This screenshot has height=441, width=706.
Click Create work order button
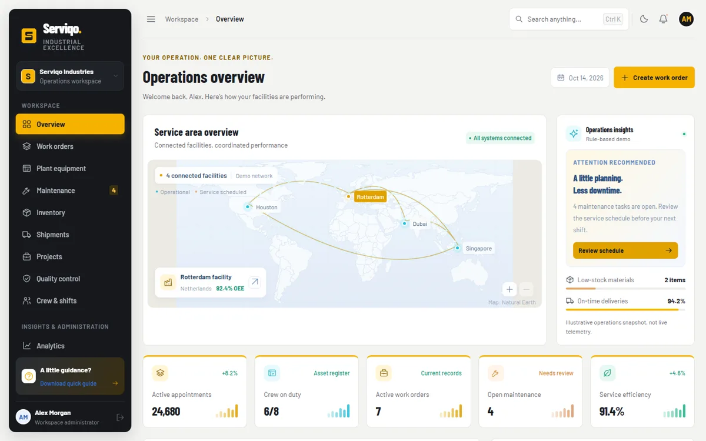[x=654, y=78]
